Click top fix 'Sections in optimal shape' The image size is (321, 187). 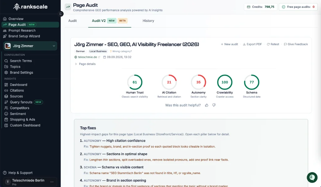click(127, 154)
